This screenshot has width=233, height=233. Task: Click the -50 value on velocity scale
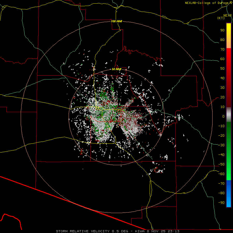221,164
